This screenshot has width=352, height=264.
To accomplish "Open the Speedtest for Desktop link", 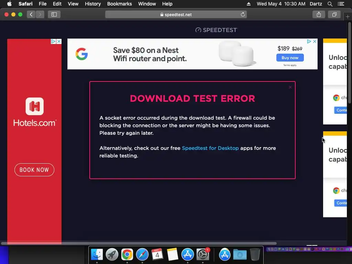I will coord(210,148).
